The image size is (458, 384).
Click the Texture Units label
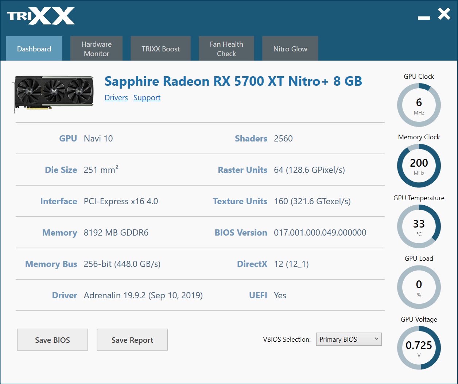click(240, 201)
